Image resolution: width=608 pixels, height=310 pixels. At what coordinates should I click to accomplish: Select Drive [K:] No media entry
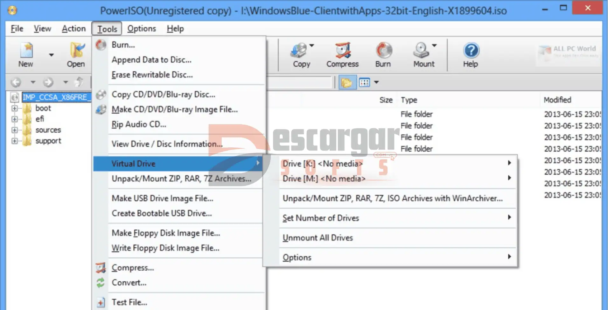[x=323, y=164]
